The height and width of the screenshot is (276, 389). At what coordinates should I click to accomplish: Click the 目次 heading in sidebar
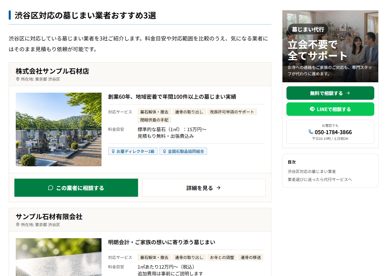click(x=292, y=162)
